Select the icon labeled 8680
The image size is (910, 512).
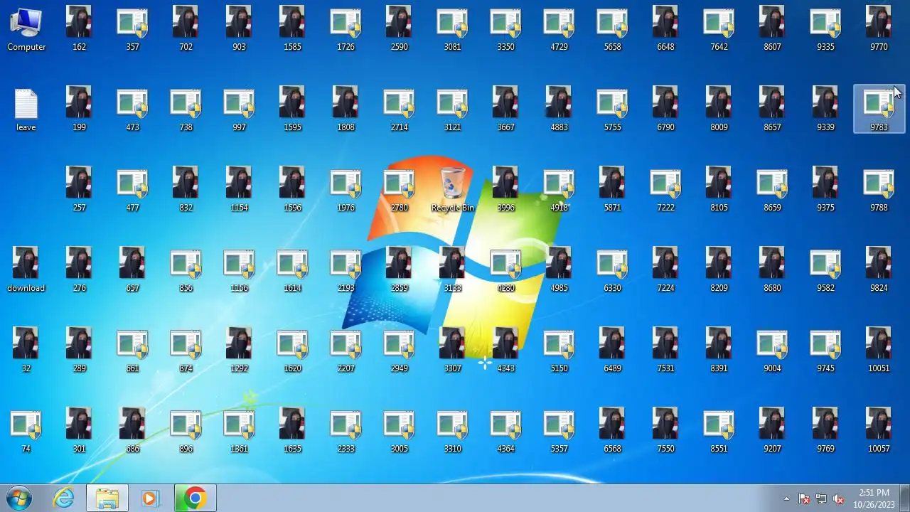(x=772, y=270)
